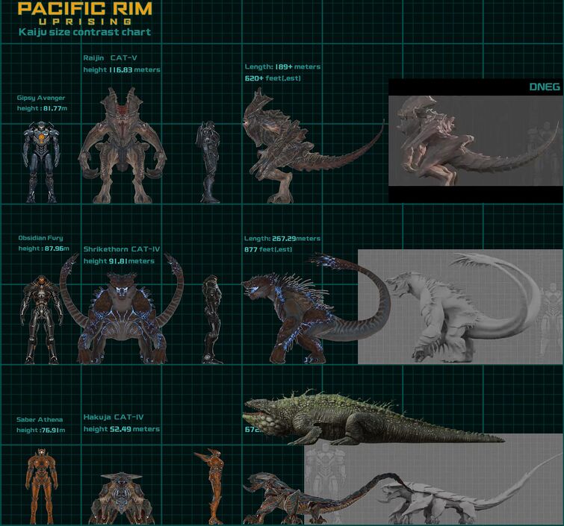Click the green crocodile-like kaiju image
564x526 pixels.
coord(374,418)
